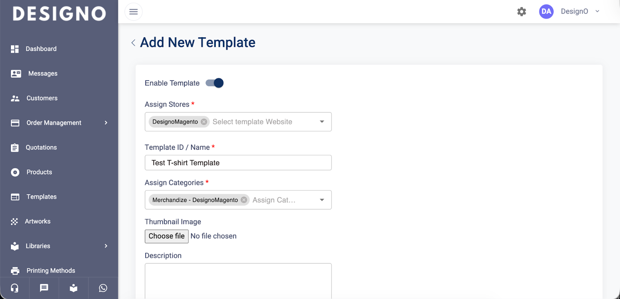Click the headset support icon
This screenshot has width=620, height=299.
pos(15,288)
